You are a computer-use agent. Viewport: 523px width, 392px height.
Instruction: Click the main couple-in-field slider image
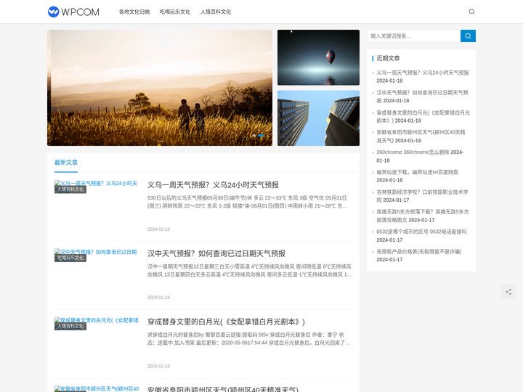click(x=160, y=88)
